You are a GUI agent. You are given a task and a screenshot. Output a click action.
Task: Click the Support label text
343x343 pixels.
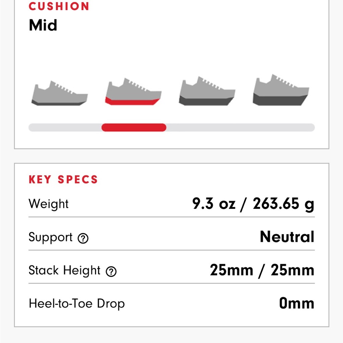[50, 237]
